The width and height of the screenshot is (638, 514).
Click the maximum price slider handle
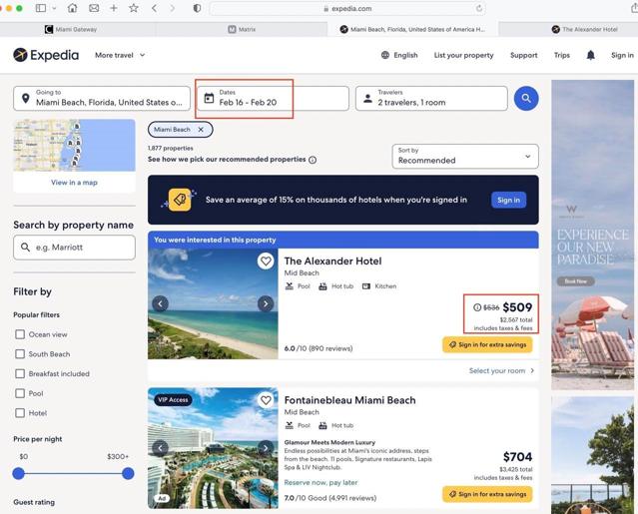pos(128,473)
